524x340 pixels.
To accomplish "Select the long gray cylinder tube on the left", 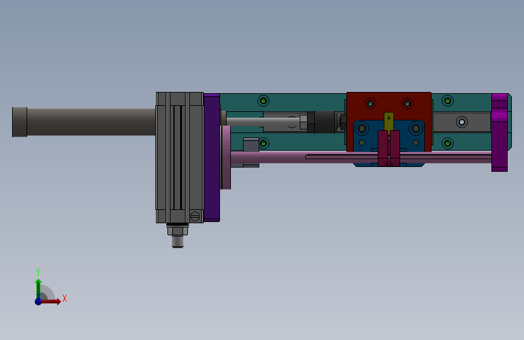I will (91, 122).
